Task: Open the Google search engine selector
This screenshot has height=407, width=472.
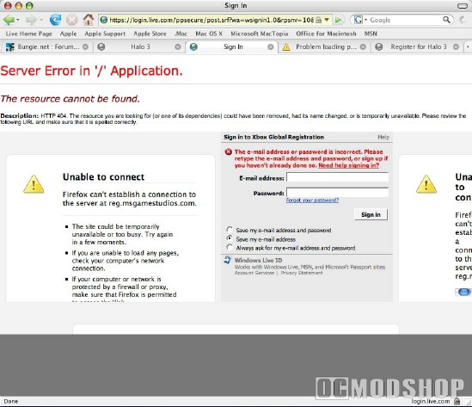Action: tap(360, 20)
